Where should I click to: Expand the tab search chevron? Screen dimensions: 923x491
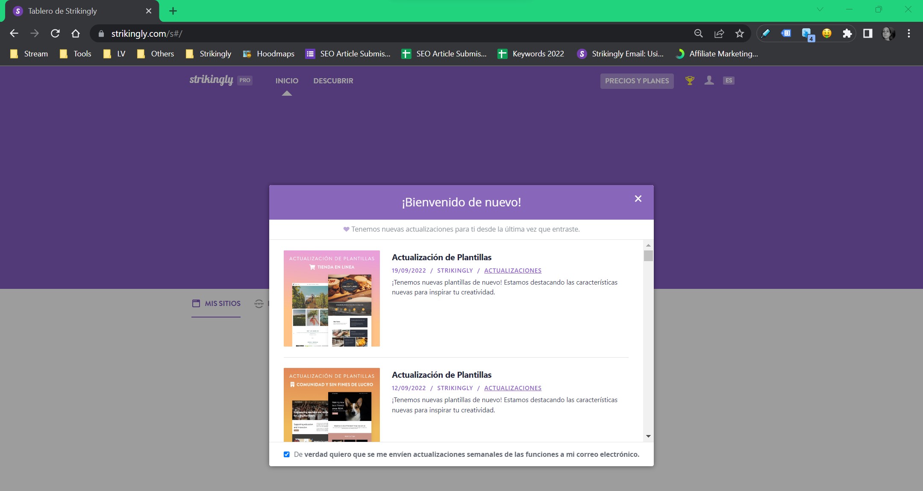(x=820, y=9)
